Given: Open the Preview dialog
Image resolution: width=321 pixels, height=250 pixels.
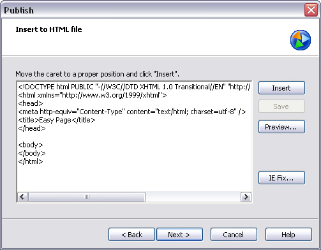Looking at the screenshot, I should click(281, 127).
